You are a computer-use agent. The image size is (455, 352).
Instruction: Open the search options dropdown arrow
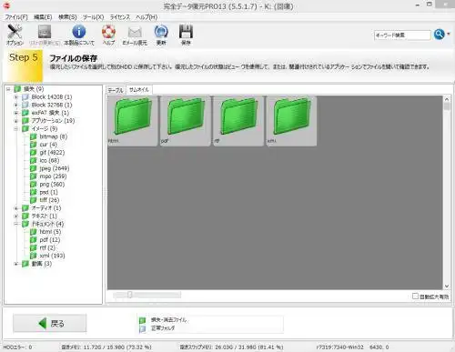449,35
